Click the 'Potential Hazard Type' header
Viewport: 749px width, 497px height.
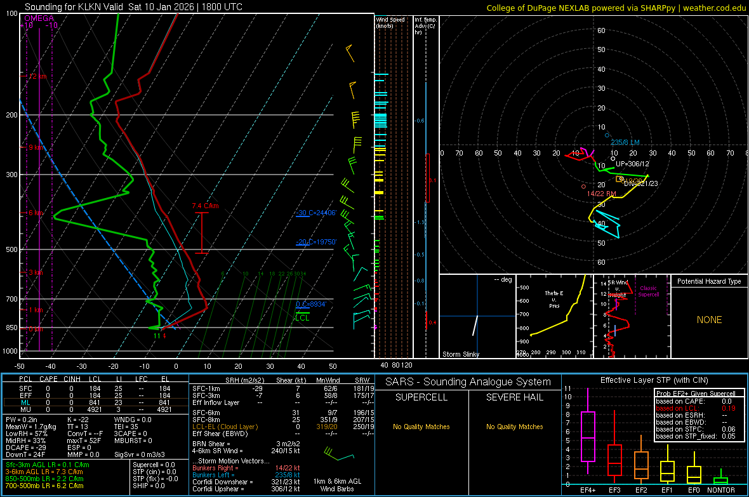tap(709, 281)
